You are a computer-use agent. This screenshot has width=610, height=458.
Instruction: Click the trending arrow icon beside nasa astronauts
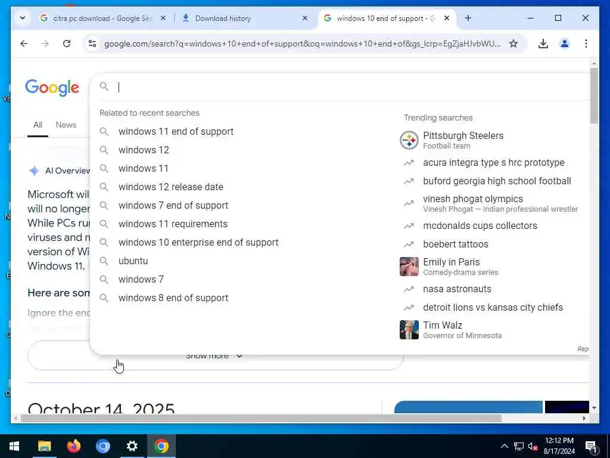click(x=409, y=289)
